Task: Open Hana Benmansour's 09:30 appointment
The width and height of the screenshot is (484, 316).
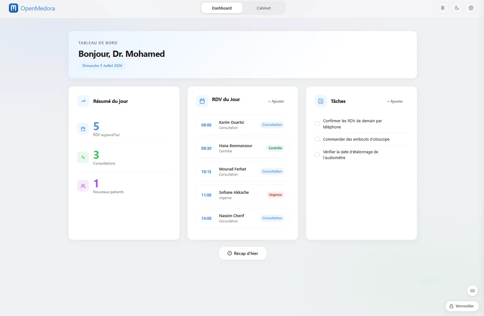Action: coord(243,148)
